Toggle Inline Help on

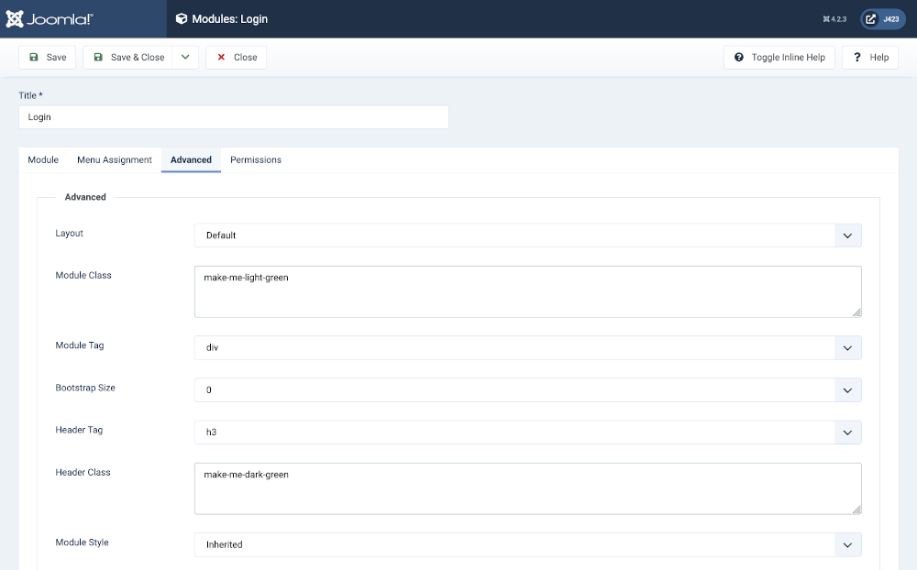point(779,57)
